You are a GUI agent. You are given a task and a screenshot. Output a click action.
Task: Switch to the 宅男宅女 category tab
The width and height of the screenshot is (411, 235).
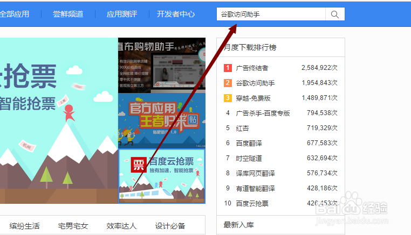coord(73,226)
